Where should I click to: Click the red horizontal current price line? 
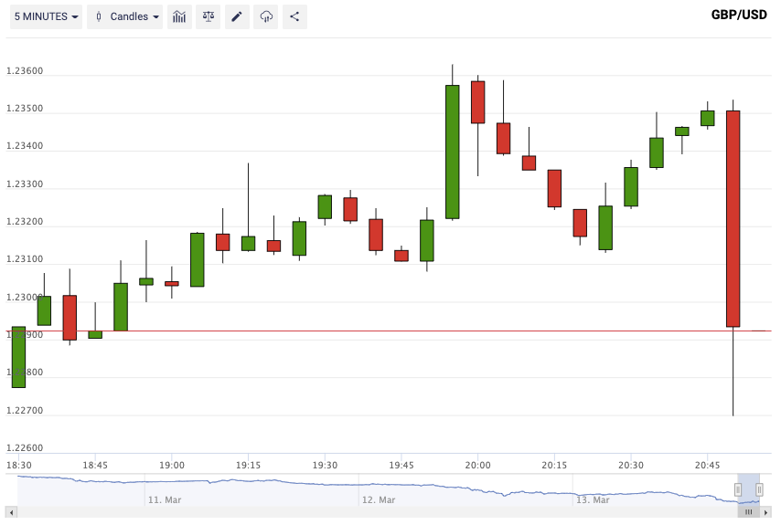389,331
